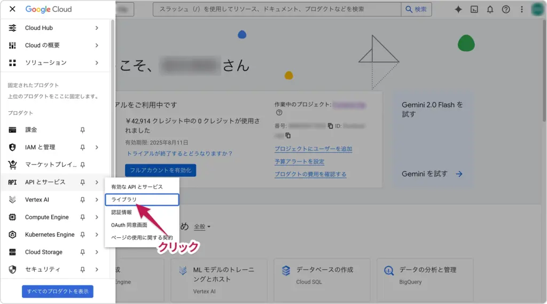Click すべてのプロダクトを表示 button
The height and width of the screenshot is (304, 547).
tap(58, 291)
